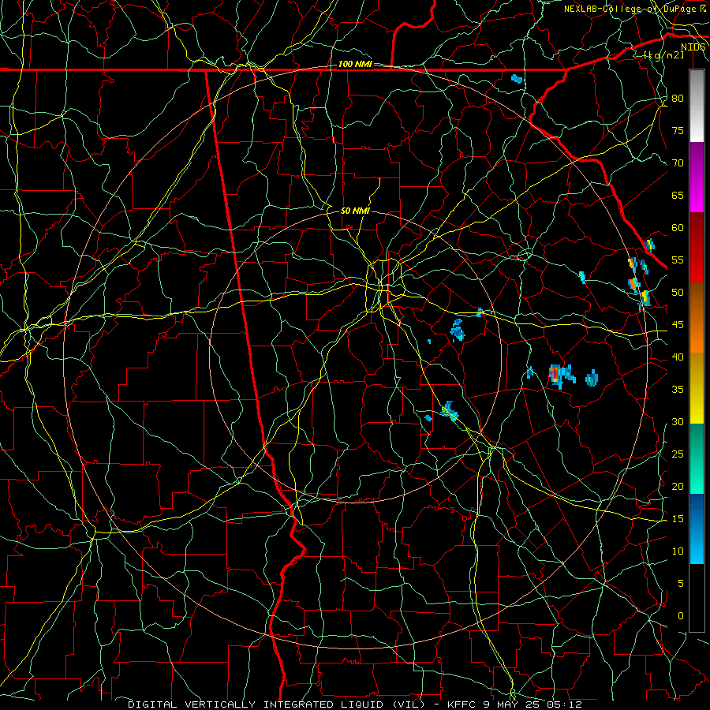Viewport: 710px width, 710px height.
Task: Click the "35" value on the VIL scale
Action: [x=678, y=390]
